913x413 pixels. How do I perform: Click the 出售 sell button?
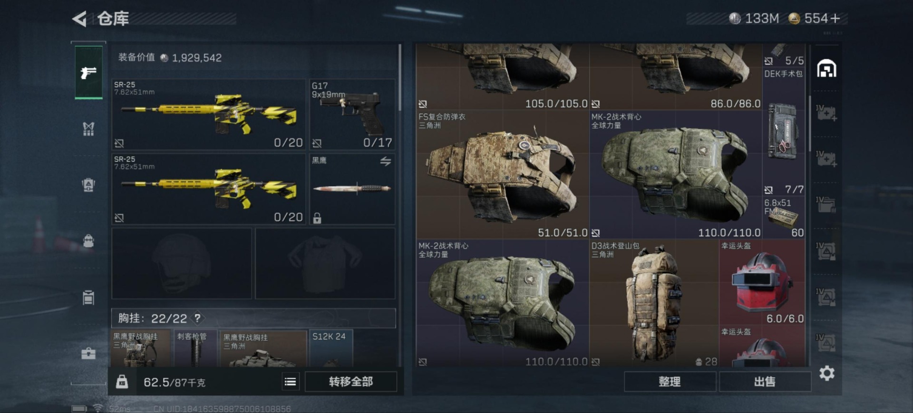(x=765, y=382)
